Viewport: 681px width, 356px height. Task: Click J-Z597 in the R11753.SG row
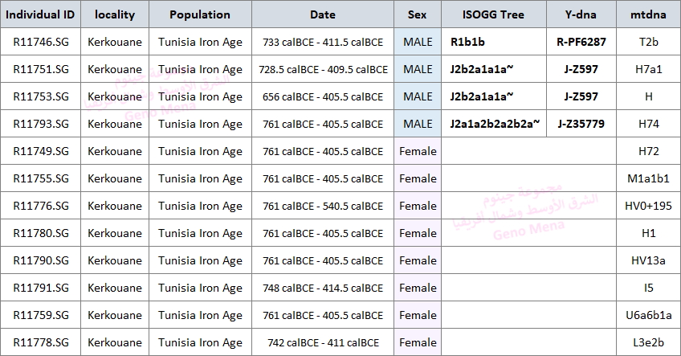(581, 96)
